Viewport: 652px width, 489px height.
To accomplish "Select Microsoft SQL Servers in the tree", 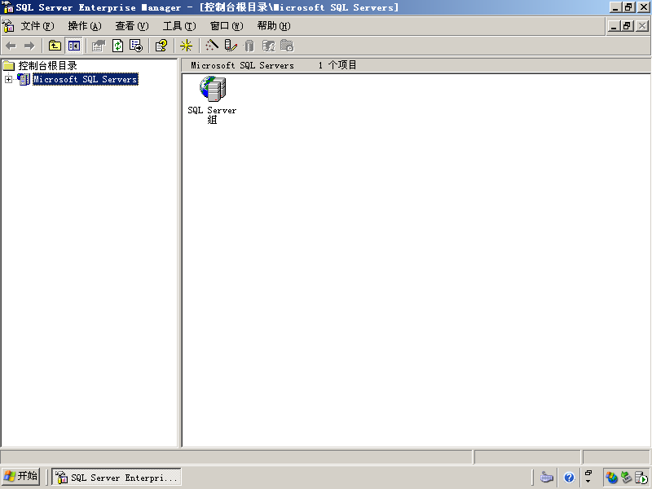I will click(86, 79).
